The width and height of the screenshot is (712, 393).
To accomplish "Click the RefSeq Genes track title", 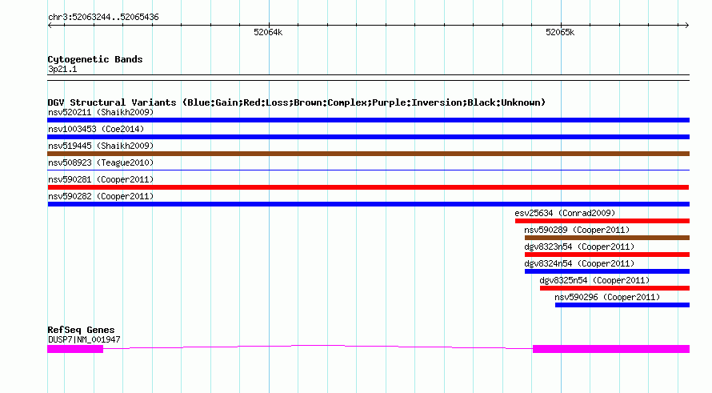I will [x=81, y=330].
